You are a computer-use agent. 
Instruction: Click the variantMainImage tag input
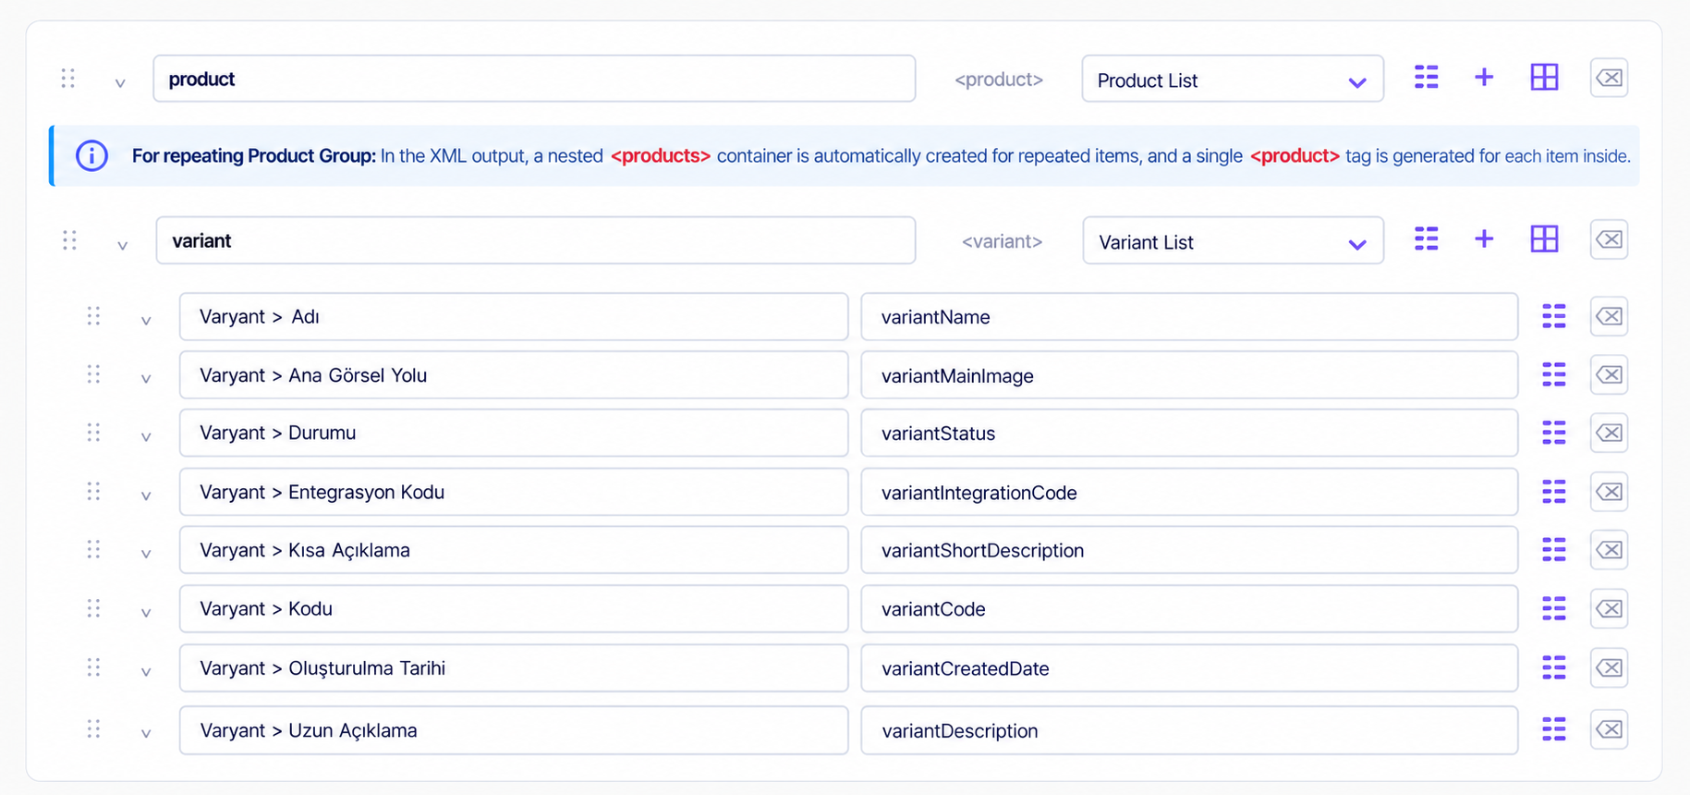tap(1189, 374)
